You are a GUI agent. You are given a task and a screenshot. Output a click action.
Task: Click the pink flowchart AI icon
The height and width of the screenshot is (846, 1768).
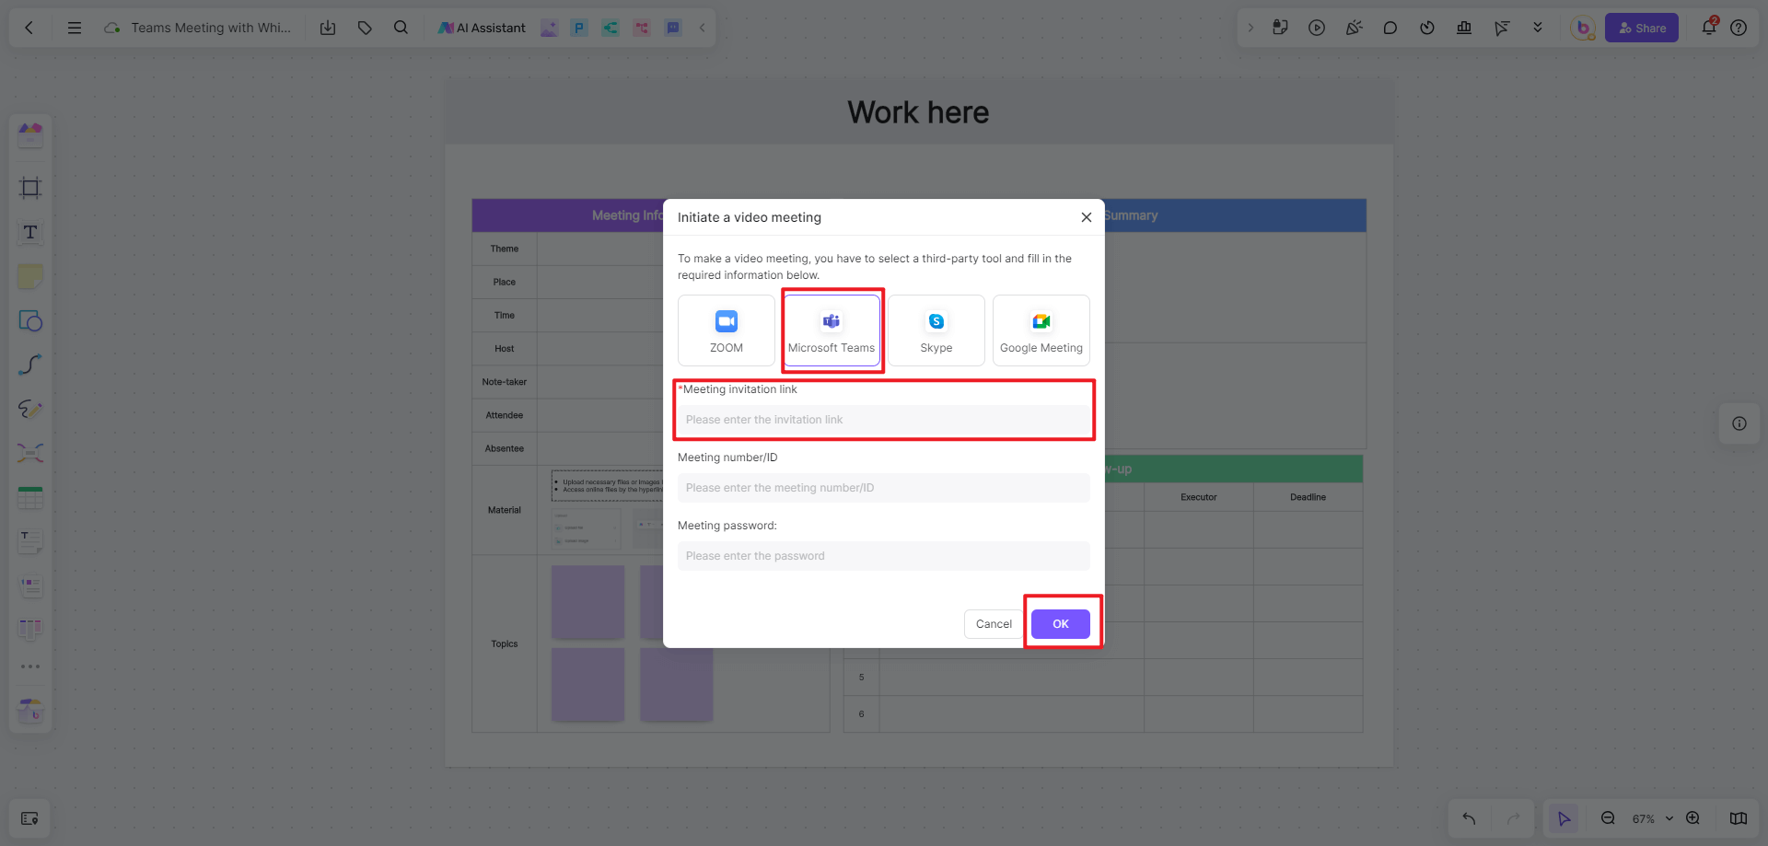(642, 28)
